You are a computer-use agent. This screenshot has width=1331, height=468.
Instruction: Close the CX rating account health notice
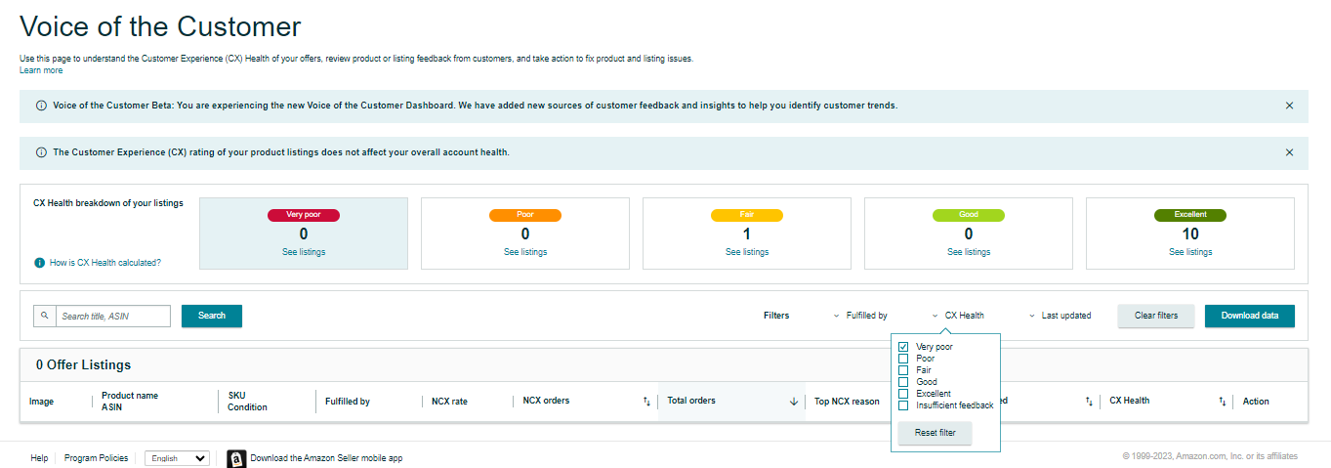1289,152
